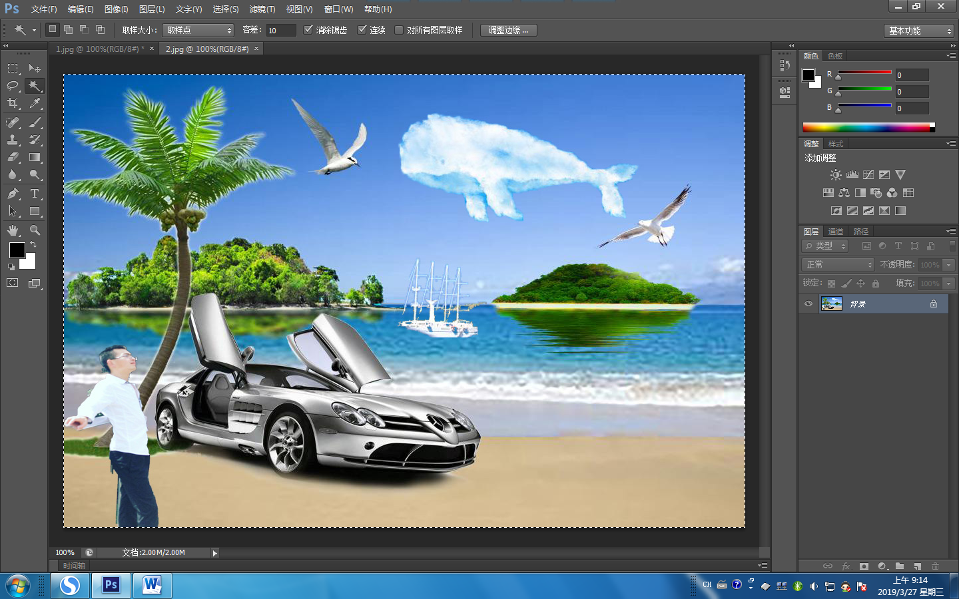Viewport: 959px width, 599px height.
Task: Click the Levels adjustment icon
Action: pyautogui.click(x=852, y=174)
